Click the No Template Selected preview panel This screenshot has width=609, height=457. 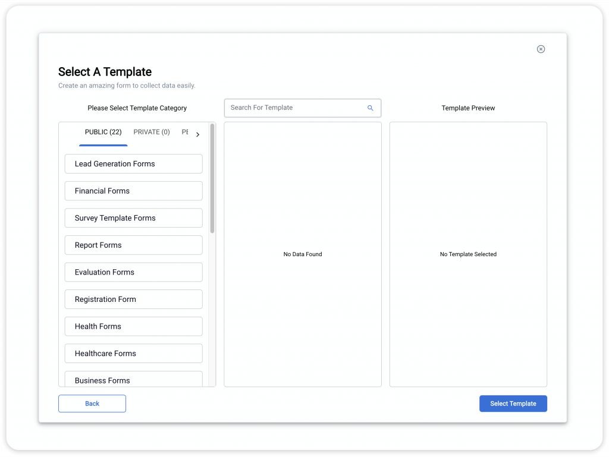[x=467, y=254]
